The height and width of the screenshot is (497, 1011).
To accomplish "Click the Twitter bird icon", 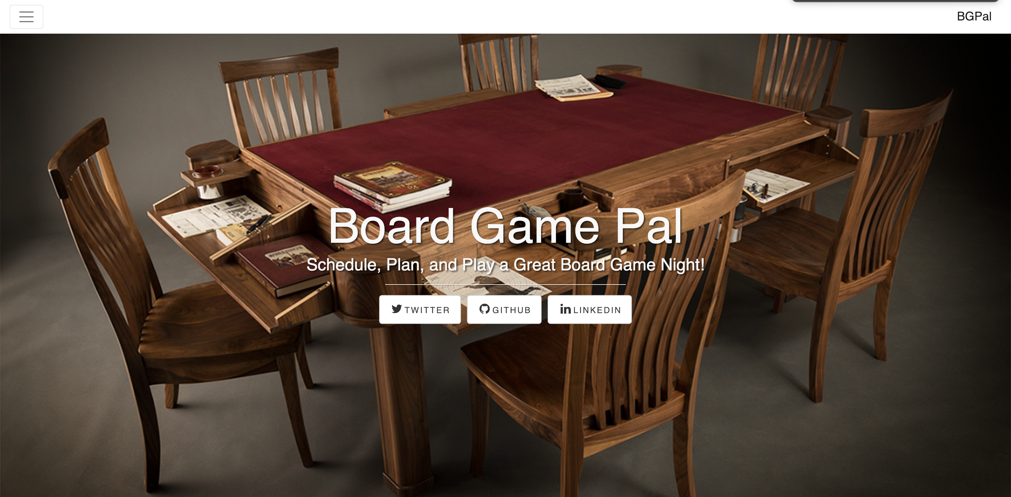I will tap(397, 309).
